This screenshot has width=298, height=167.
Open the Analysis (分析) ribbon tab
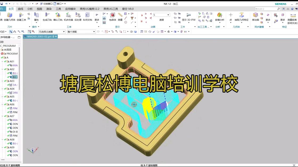(x=30, y=9)
